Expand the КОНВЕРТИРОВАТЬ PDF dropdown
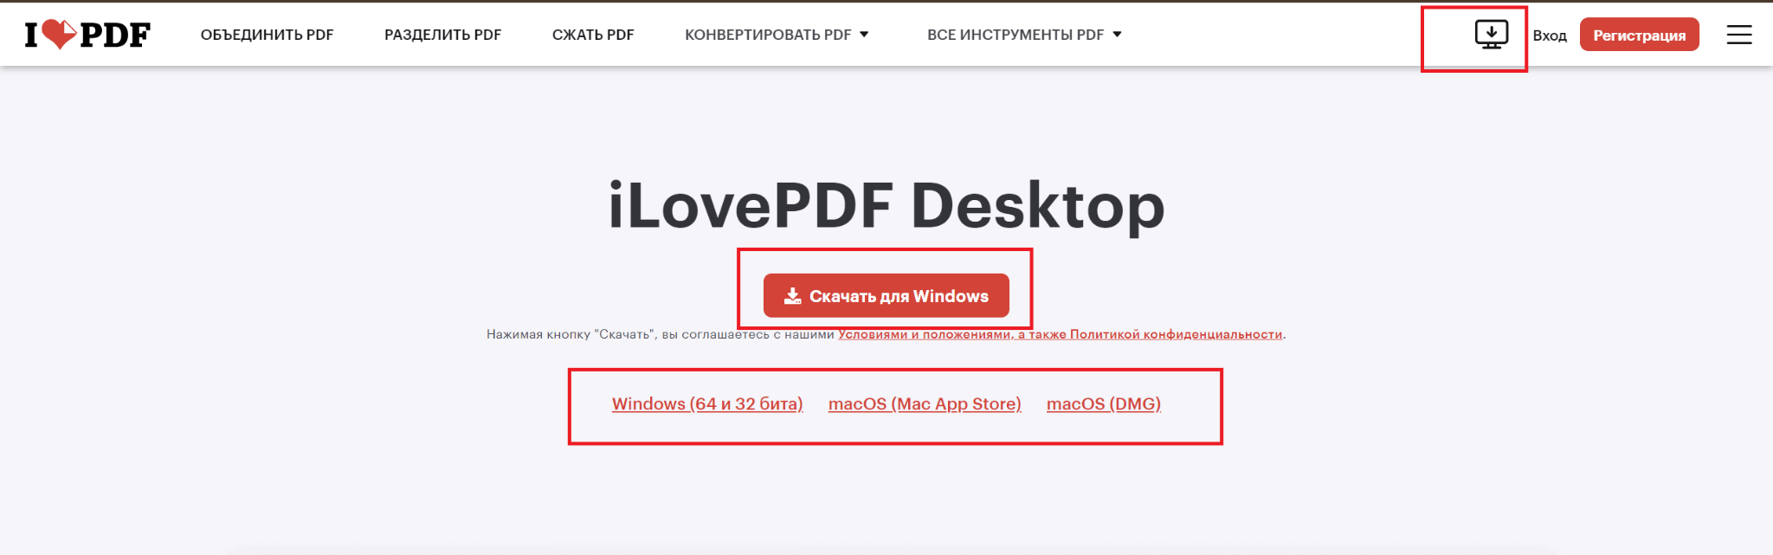 (x=777, y=35)
